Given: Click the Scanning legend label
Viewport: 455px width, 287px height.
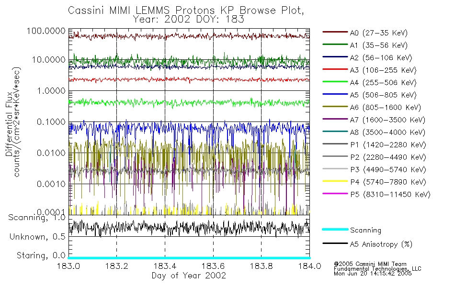Looking at the screenshot, I should click(365, 230).
